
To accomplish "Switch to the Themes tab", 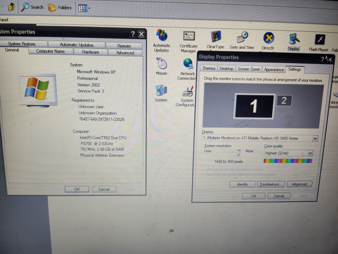I will click(x=209, y=68).
